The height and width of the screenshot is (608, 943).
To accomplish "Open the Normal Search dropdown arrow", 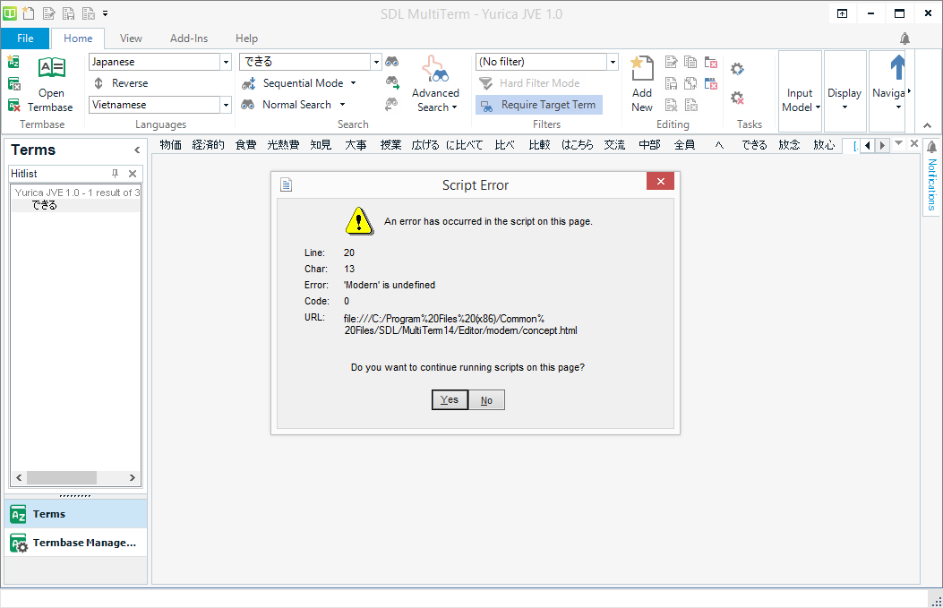I will click(x=342, y=105).
